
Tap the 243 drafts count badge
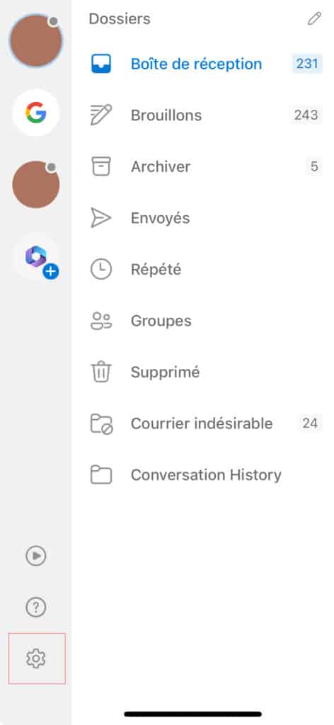click(x=306, y=115)
